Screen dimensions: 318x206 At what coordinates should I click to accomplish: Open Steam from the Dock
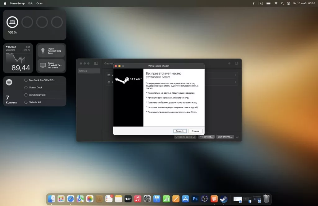click(x=223, y=199)
